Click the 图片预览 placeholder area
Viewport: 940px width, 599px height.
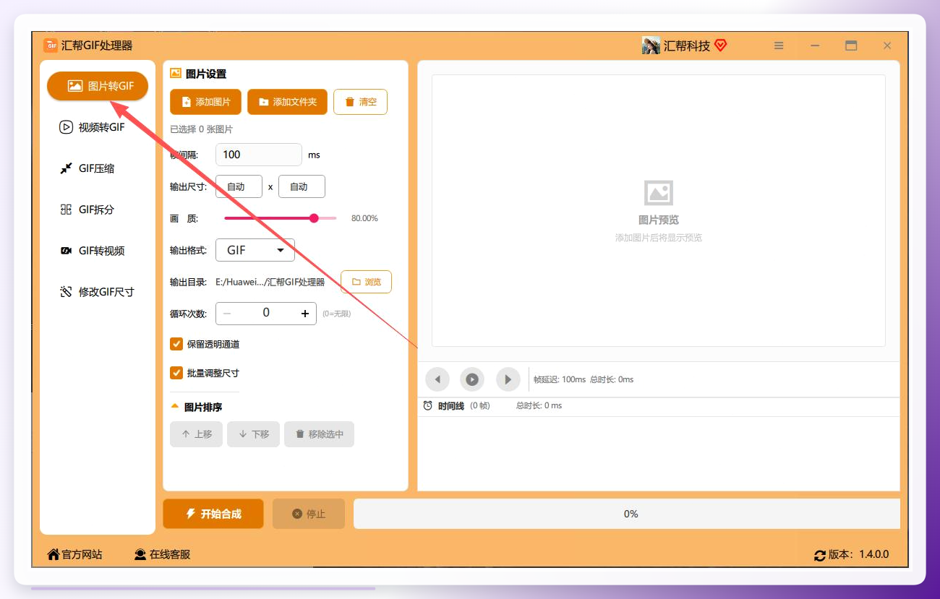[x=659, y=211]
